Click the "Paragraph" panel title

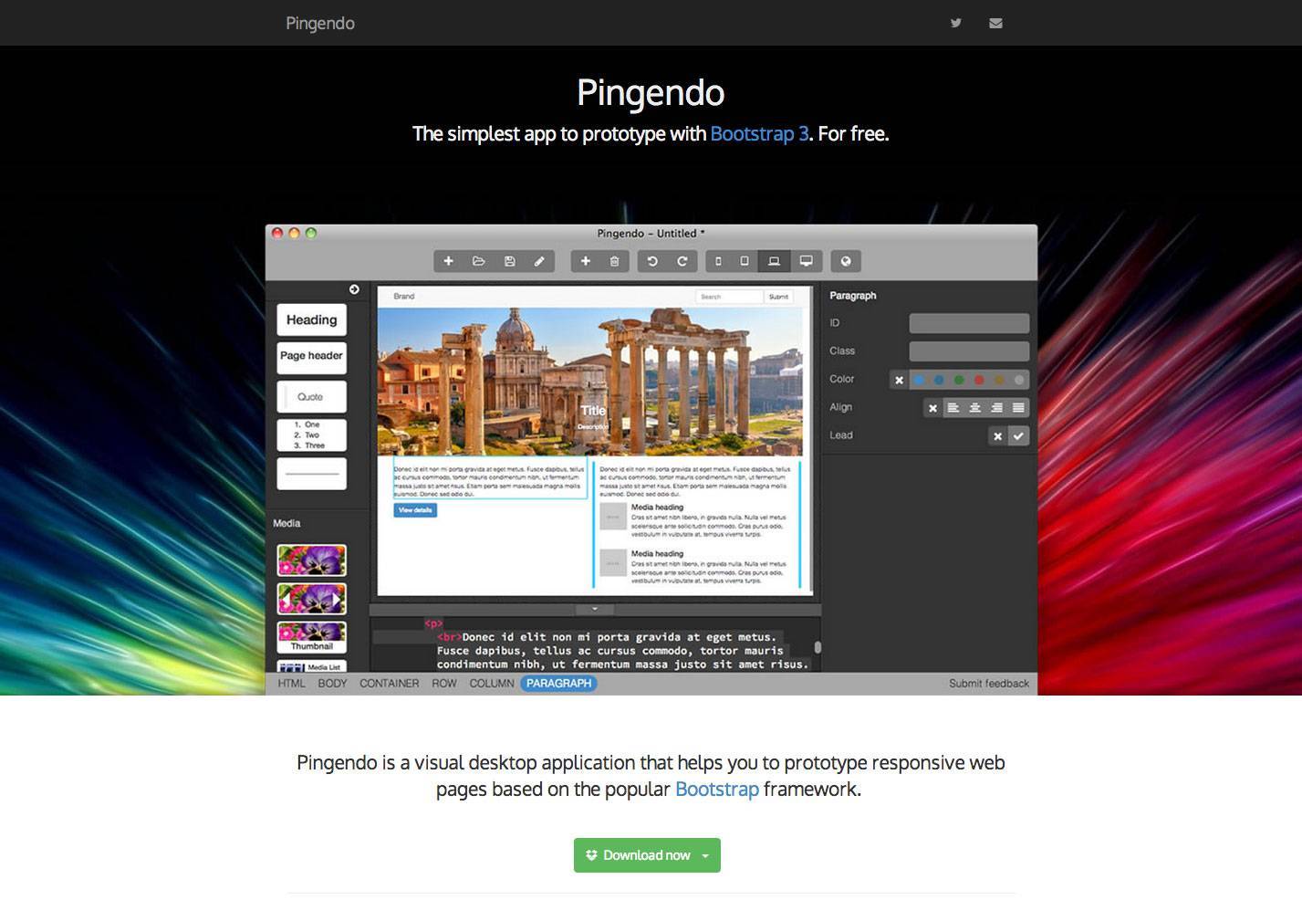click(x=852, y=296)
